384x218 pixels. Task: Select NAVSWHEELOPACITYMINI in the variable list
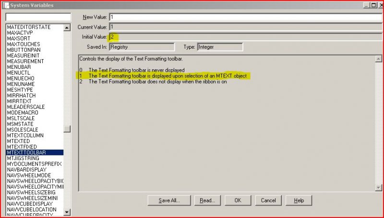[35, 187]
